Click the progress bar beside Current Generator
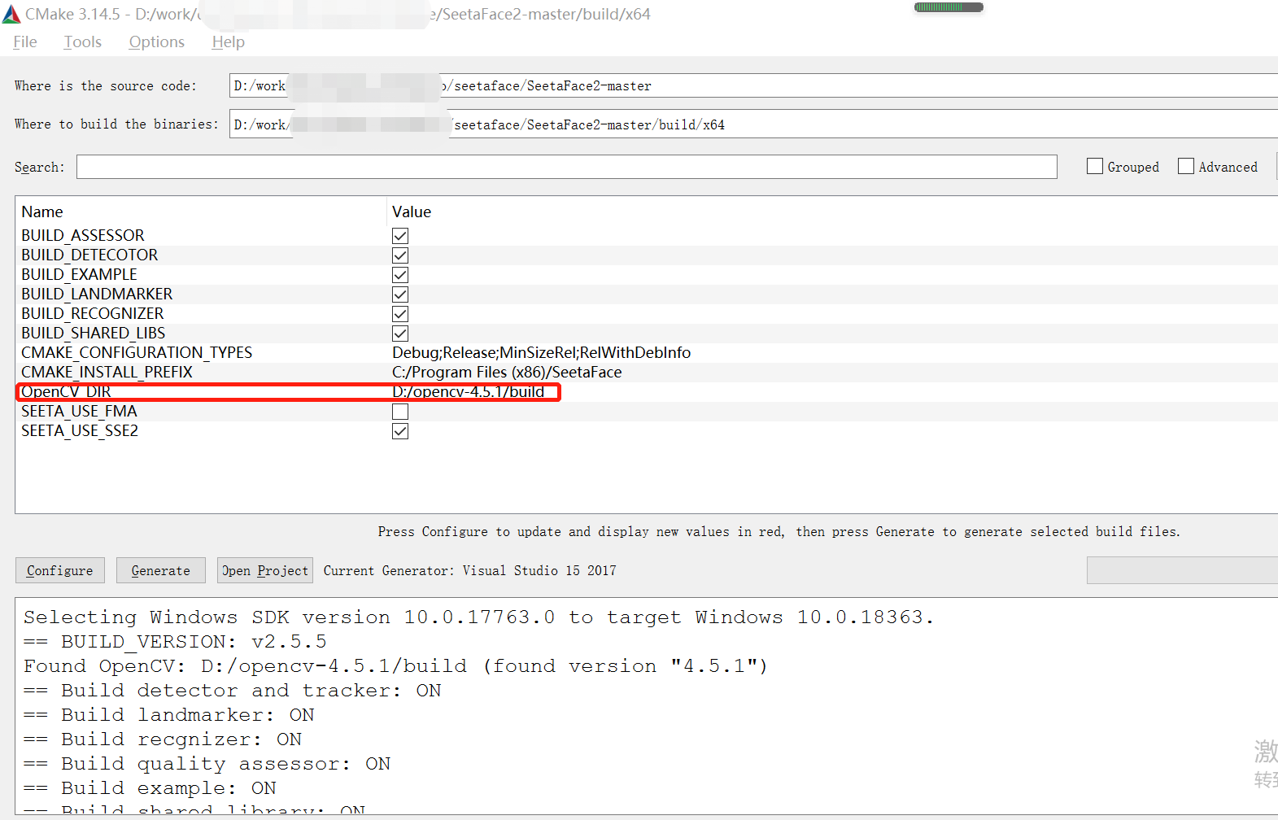 point(1182,570)
